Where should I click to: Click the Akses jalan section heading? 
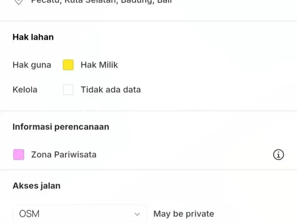(x=37, y=186)
